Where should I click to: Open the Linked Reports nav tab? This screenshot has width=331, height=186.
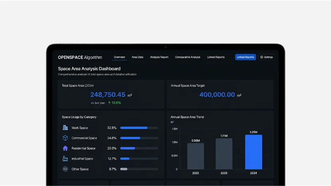(216, 57)
